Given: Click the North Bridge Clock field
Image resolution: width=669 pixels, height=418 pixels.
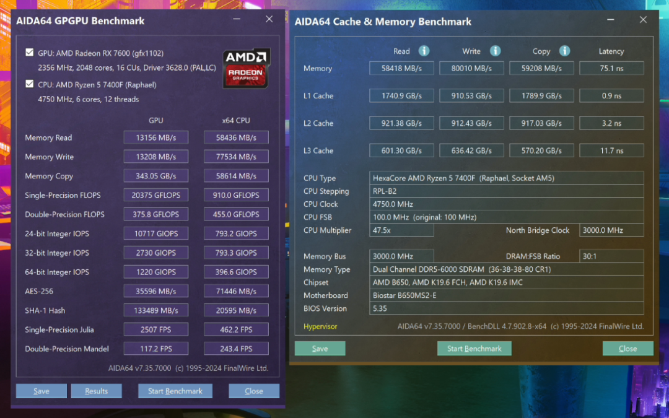Looking at the screenshot, I should tap(611, 230).
